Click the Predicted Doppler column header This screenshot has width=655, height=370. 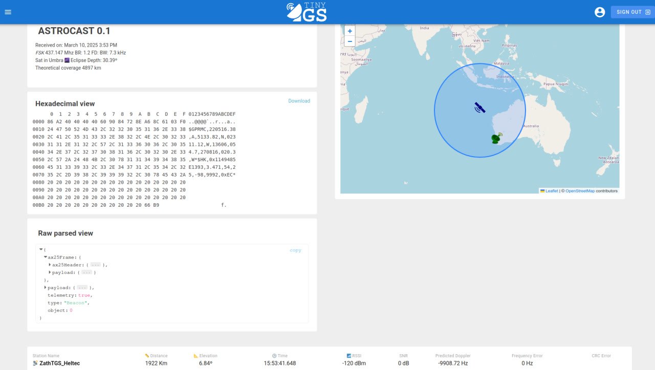453,356
